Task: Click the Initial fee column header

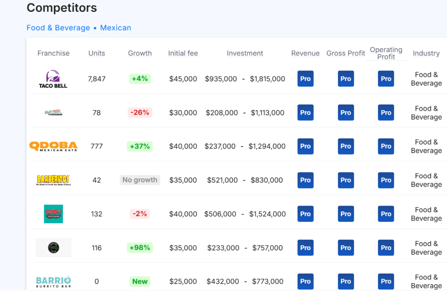Action: pyautogui.click(x=183, y=53)
